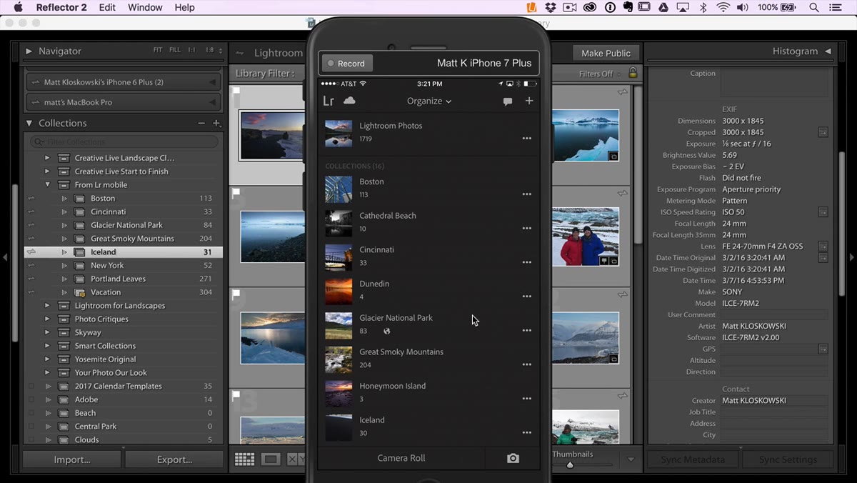Image resolution: width=857 pixels, height=483 pixels.
Task: Open Camera Roll in the phone app
Action: (x=401, y=458)
